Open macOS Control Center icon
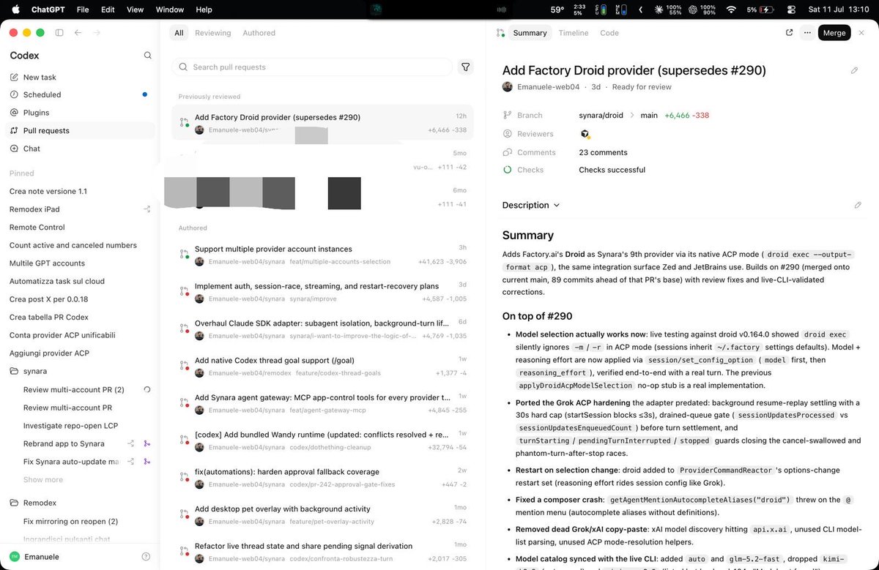This screenshot has height=570, width=879. pyautogui.click(x=791, y=10)
